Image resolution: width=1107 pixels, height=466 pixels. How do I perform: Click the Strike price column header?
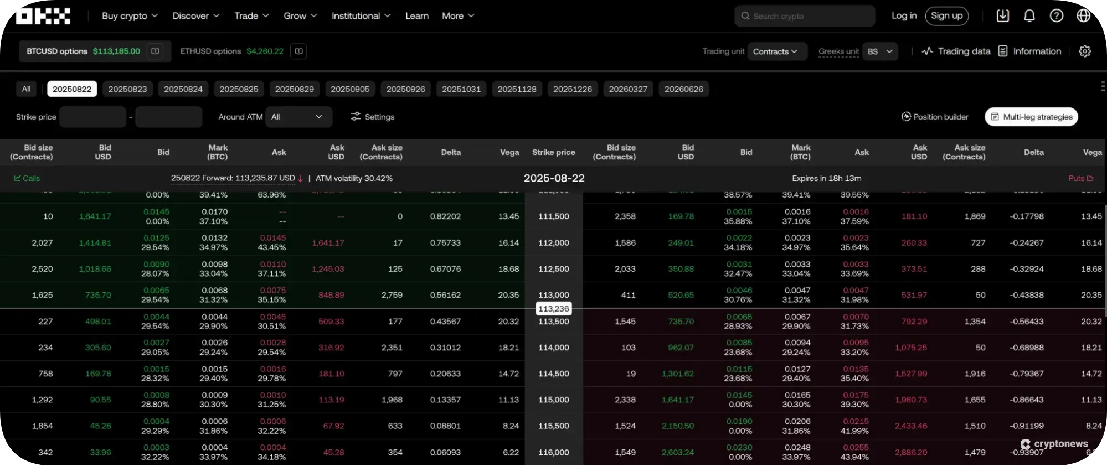554,152
